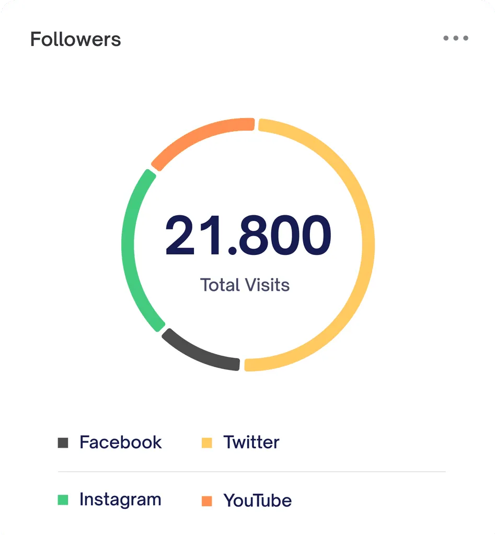The height and width of the screenshot is (535, 495).
Task: Open the three-dot options menu
Action: coord(456,38)
